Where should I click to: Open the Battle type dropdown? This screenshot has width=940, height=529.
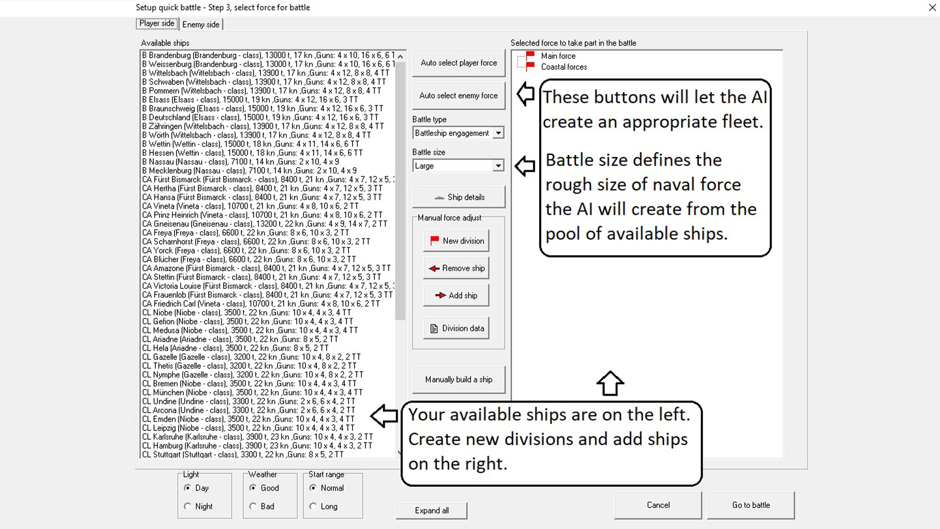click(498, 133)
